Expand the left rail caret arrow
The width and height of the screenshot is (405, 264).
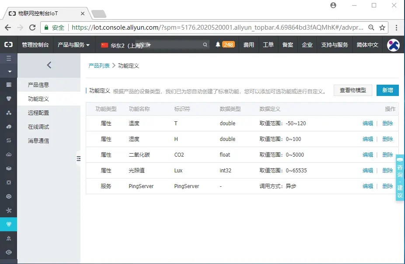pos(10,72)
